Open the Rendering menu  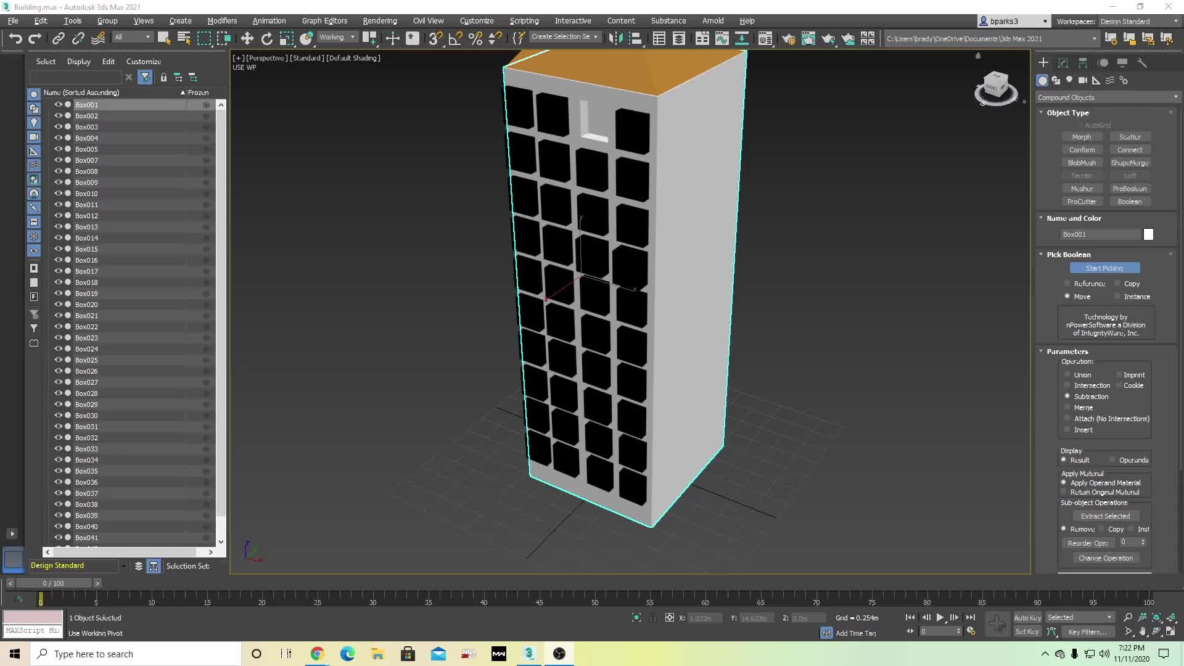click(379, 20)
